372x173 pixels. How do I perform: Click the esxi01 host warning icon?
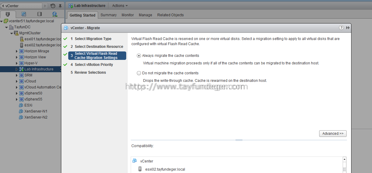pos(22,39)
